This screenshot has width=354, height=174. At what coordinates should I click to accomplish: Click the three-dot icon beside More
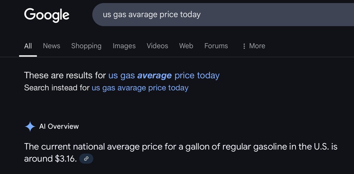click(244, 46)
